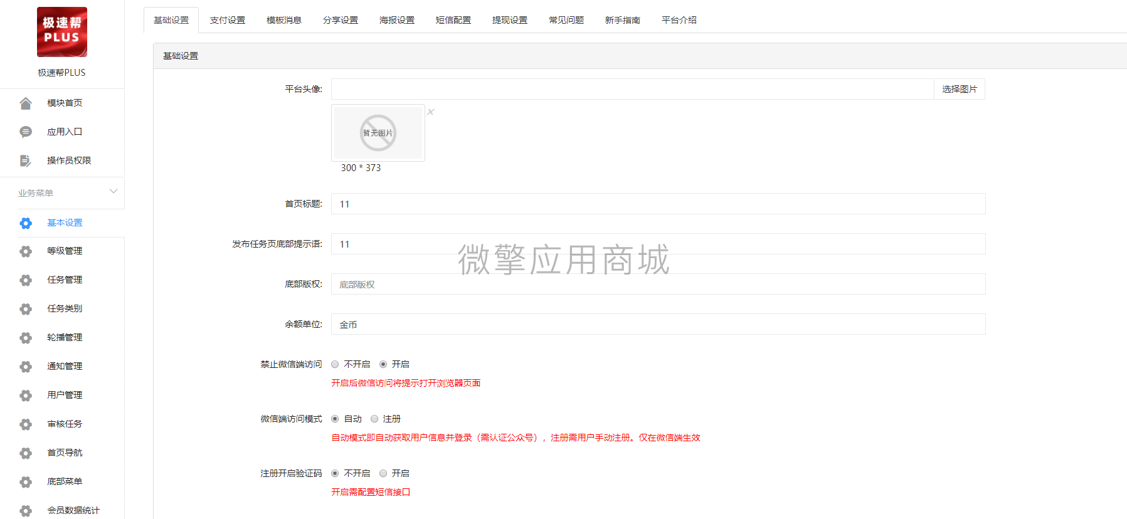Image resolution: width=1127 pixels, height=519 pixels.
Task: Open 基本设置 in the sidebar
Action: (x=65, y=223)
